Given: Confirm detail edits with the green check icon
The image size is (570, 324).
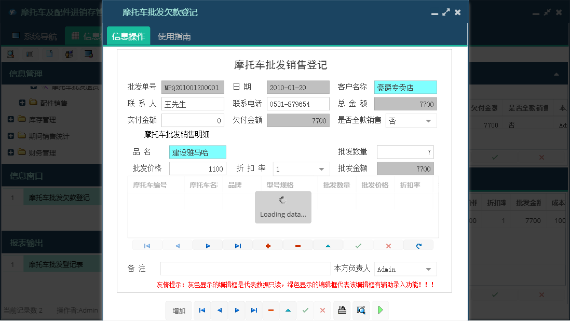Looking at the screenshot, I should pos(358,245).
